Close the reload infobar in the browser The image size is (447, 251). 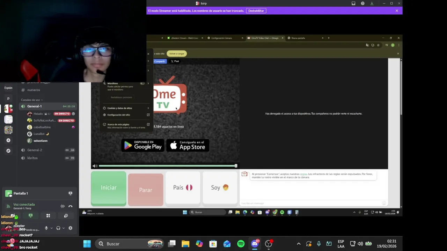(398, 54)
